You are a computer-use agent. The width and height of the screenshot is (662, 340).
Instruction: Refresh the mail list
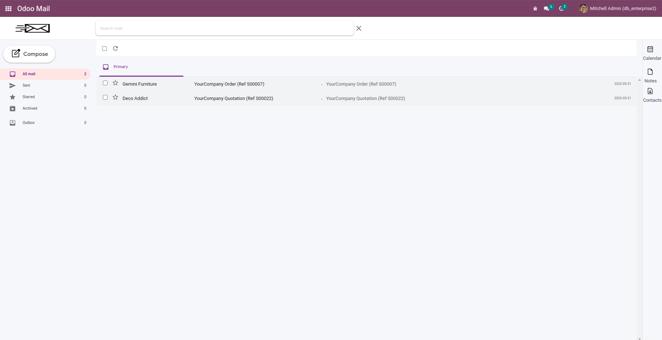pos(115,48)
